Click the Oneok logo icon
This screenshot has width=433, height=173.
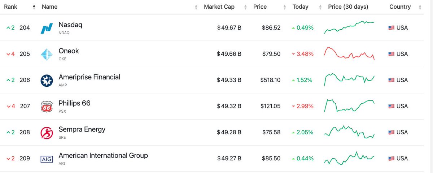pyautogui.click(x=47, y=54)
